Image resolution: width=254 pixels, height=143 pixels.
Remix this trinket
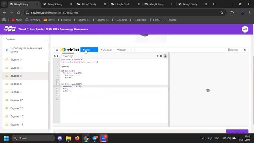(233, 50)
